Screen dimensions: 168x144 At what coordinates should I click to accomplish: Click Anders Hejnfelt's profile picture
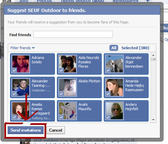[x=114, y=111]
